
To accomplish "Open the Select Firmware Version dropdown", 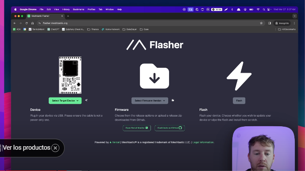I will 150,101.
